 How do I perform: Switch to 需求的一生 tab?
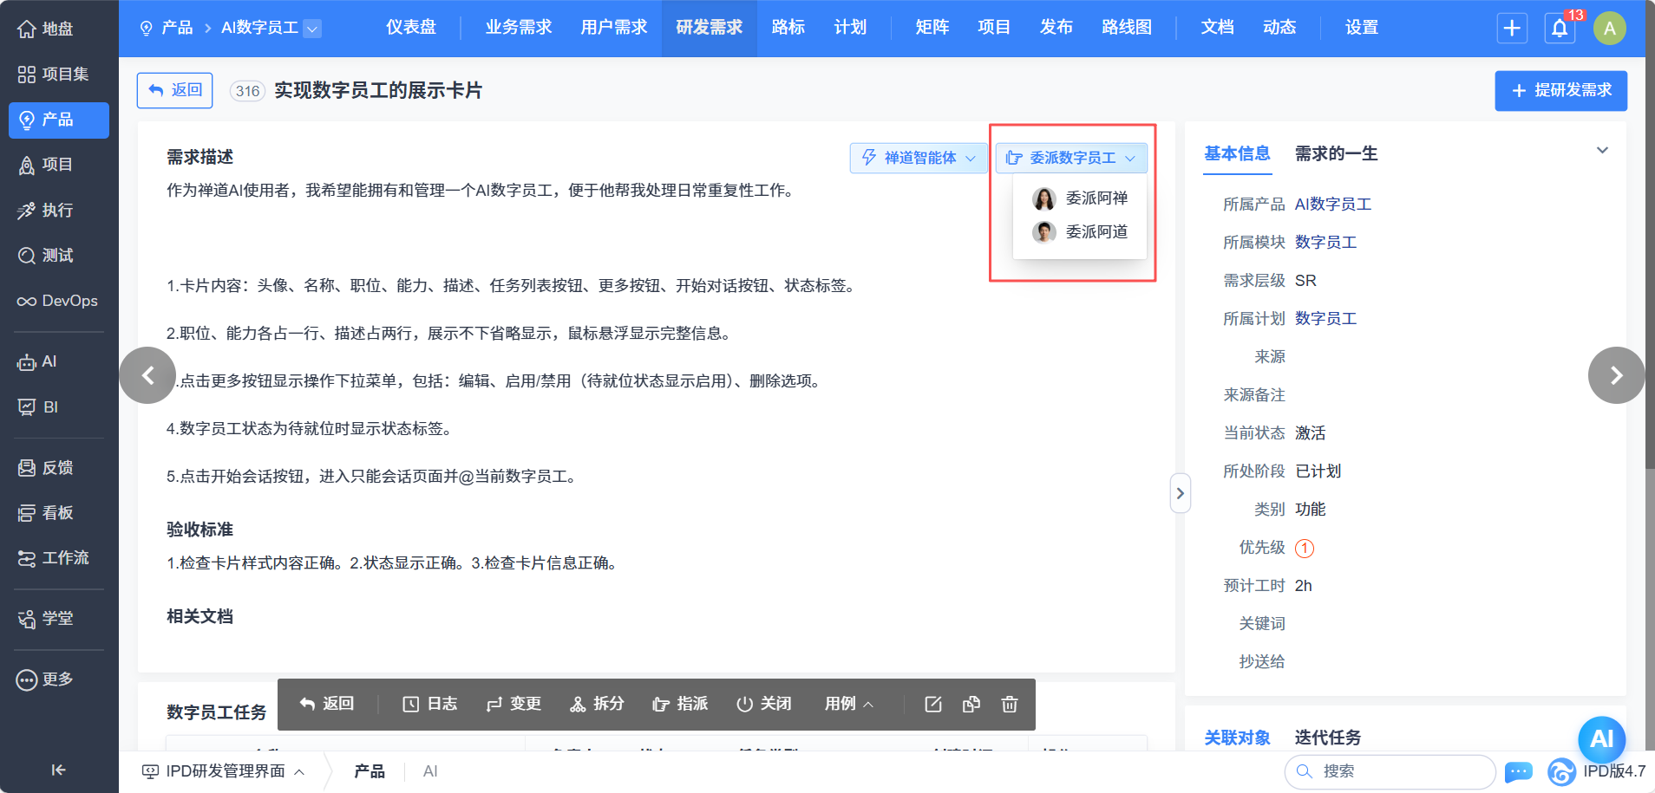1336,154
